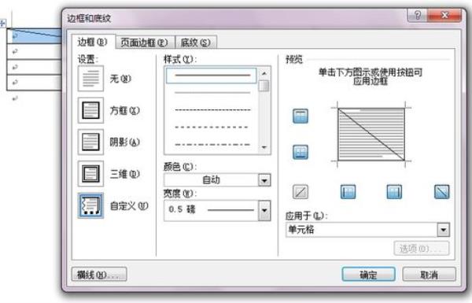This screenshot has height=303, width=472.
Task: Choose the solid line style in list
Action: click(212, 76)
